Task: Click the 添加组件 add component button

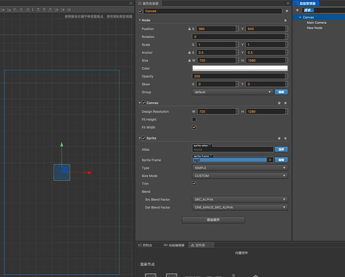Action: [213, 220]
